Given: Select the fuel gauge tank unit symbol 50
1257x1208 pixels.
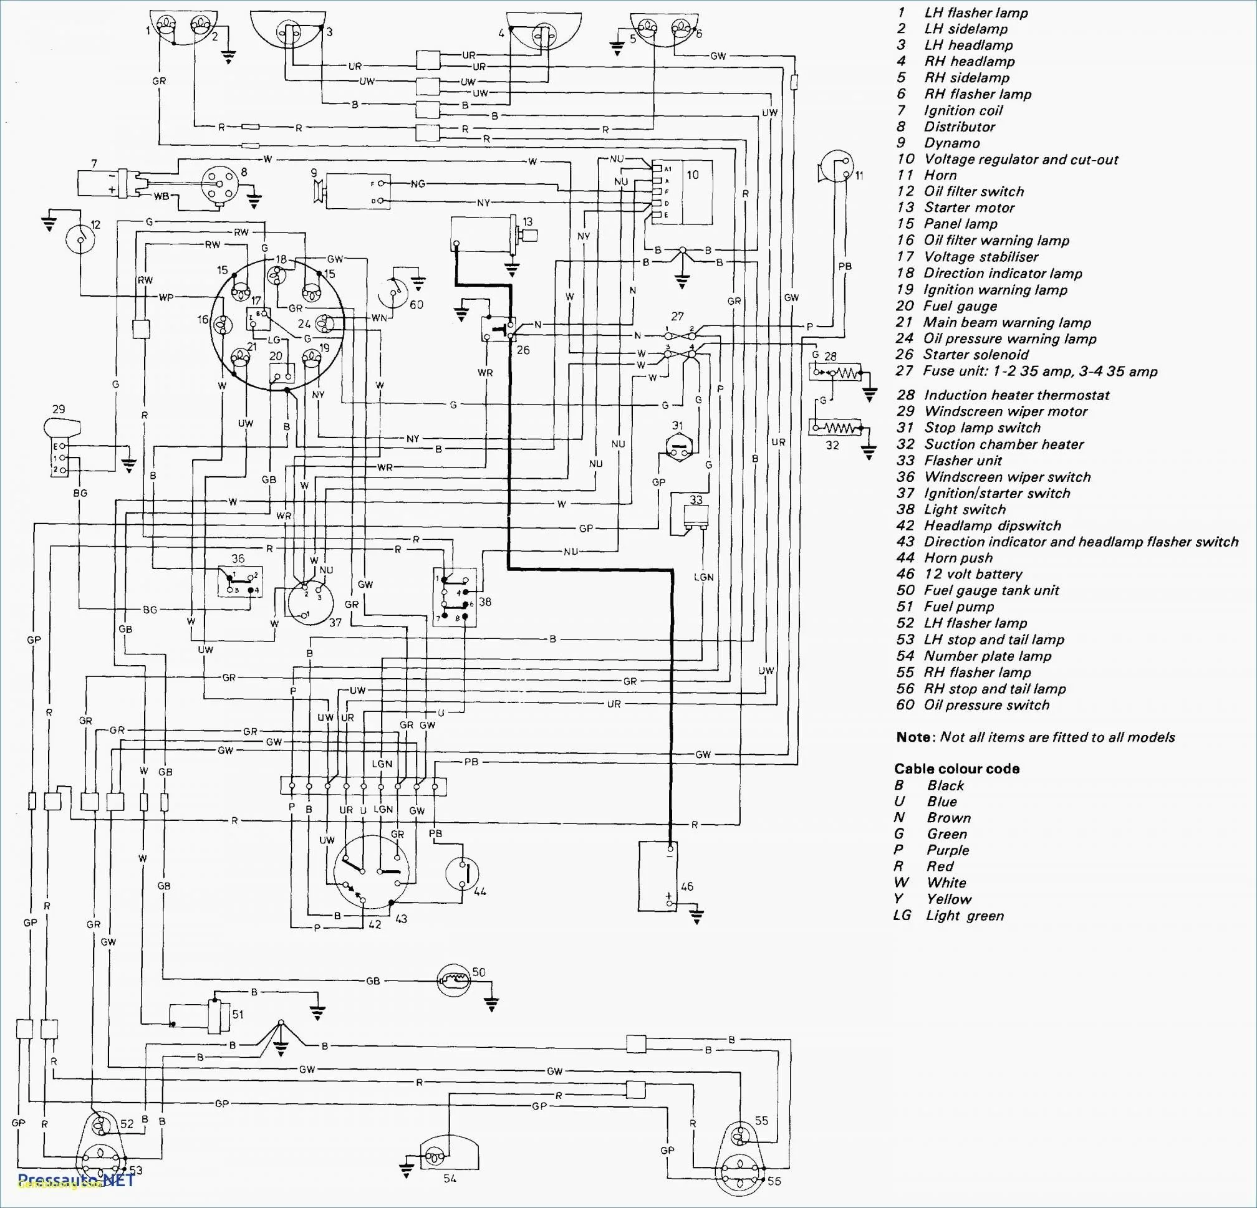Looking at the screenshot, I should [x=454, y=979].
